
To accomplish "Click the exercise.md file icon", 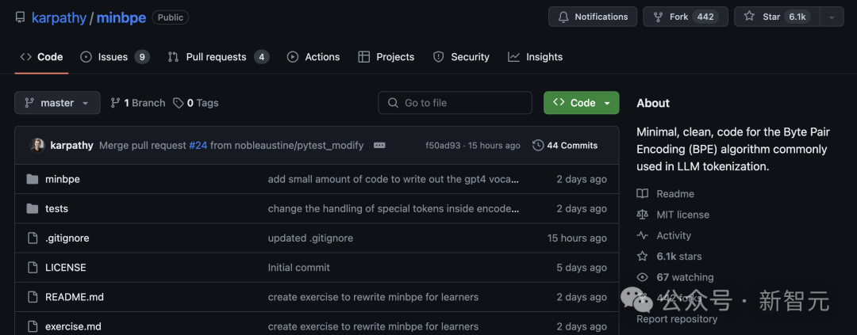I will tap(33, 326).
